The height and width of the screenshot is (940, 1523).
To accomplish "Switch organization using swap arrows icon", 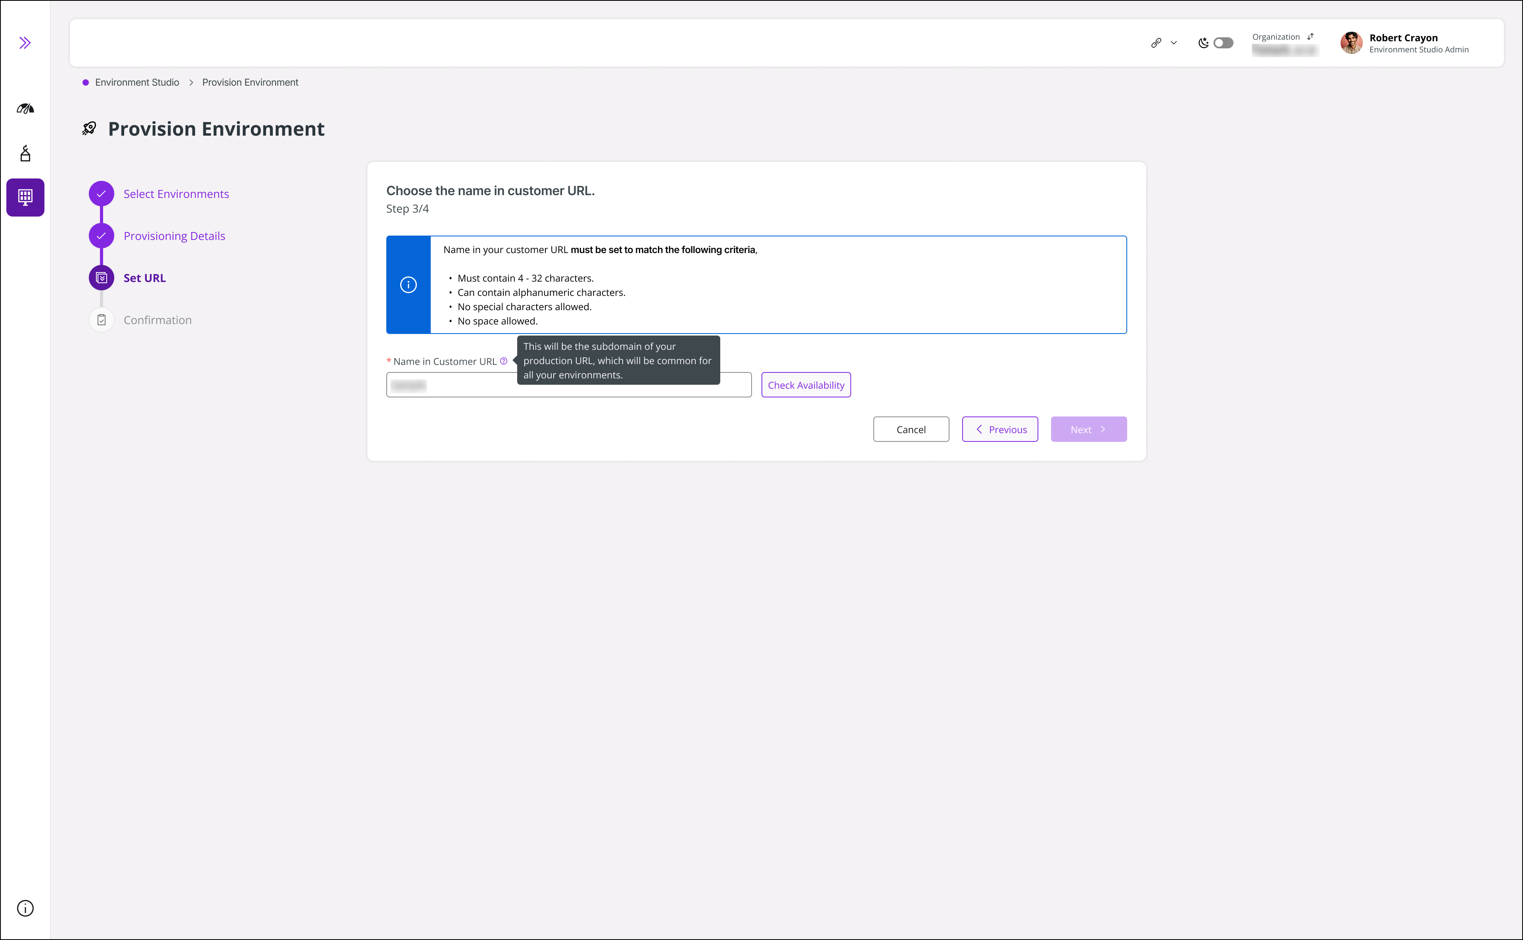I will click(1310, 36).
